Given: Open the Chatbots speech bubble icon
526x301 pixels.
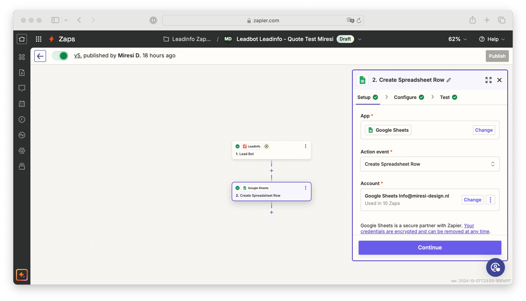Looking at the screenshot, I should (22, 88).
